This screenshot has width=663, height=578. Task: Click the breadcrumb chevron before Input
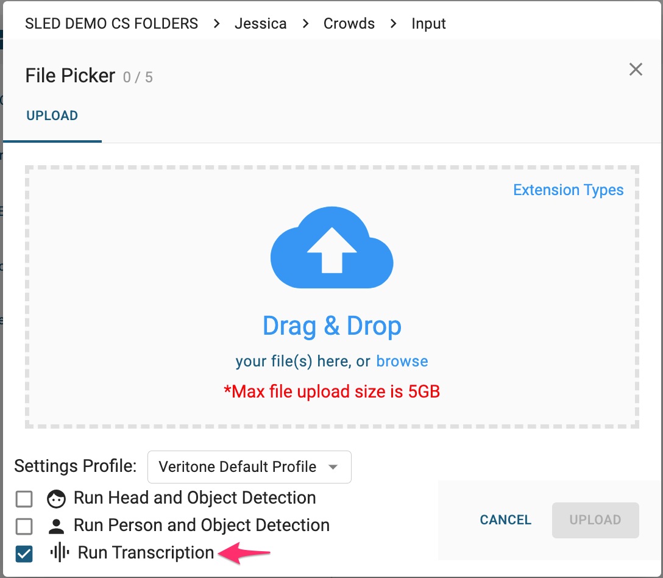393,24
